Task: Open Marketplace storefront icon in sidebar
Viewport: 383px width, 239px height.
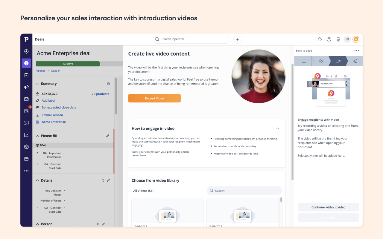Action: [x=26, y=159]
